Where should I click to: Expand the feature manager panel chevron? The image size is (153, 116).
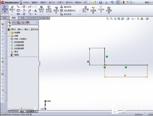pyautogui.click(x=37, y=23)
